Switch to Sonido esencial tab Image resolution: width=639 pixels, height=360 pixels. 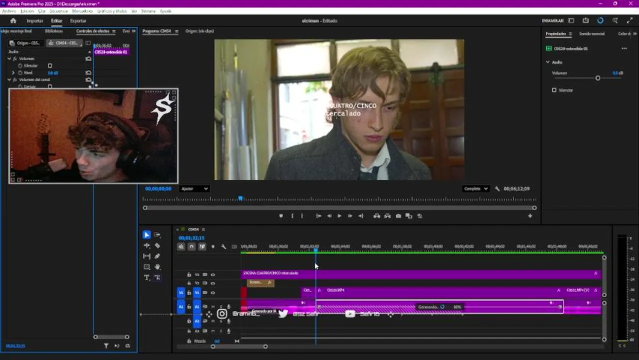pos(592,34)
